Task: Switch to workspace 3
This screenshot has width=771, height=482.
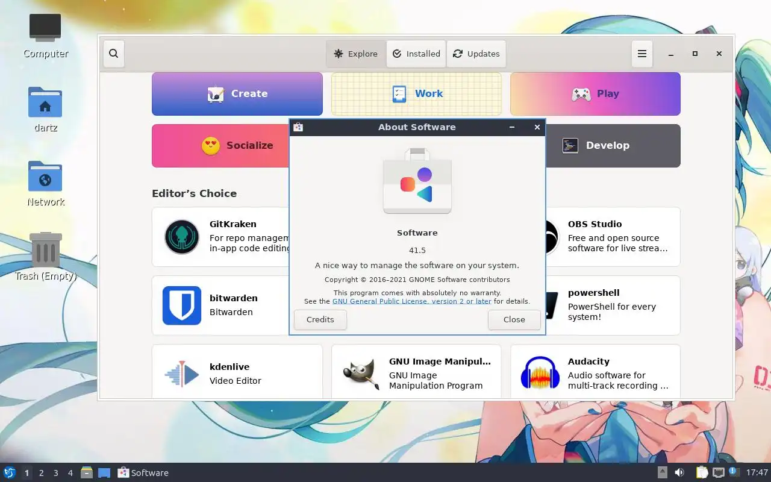Action: (x=55, y=473)
